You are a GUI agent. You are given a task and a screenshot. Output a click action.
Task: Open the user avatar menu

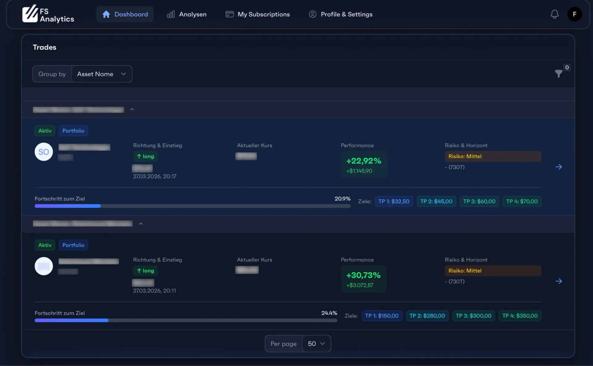(574, 14)
